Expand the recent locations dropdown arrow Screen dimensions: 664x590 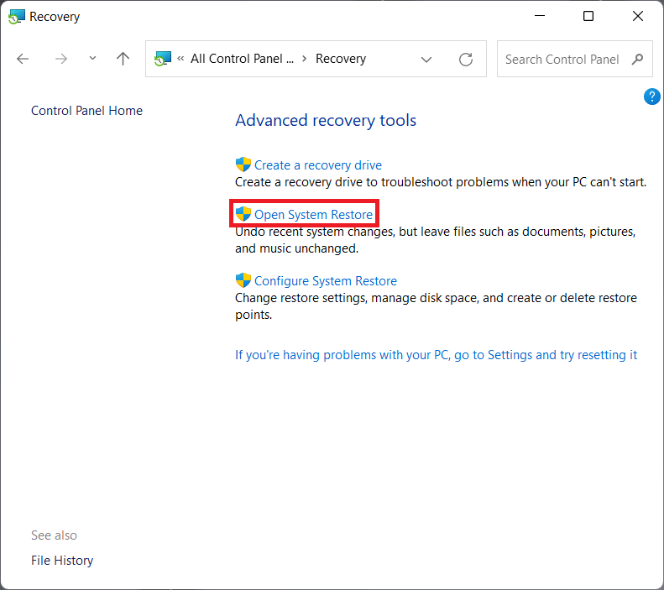[x=92, y=59]
